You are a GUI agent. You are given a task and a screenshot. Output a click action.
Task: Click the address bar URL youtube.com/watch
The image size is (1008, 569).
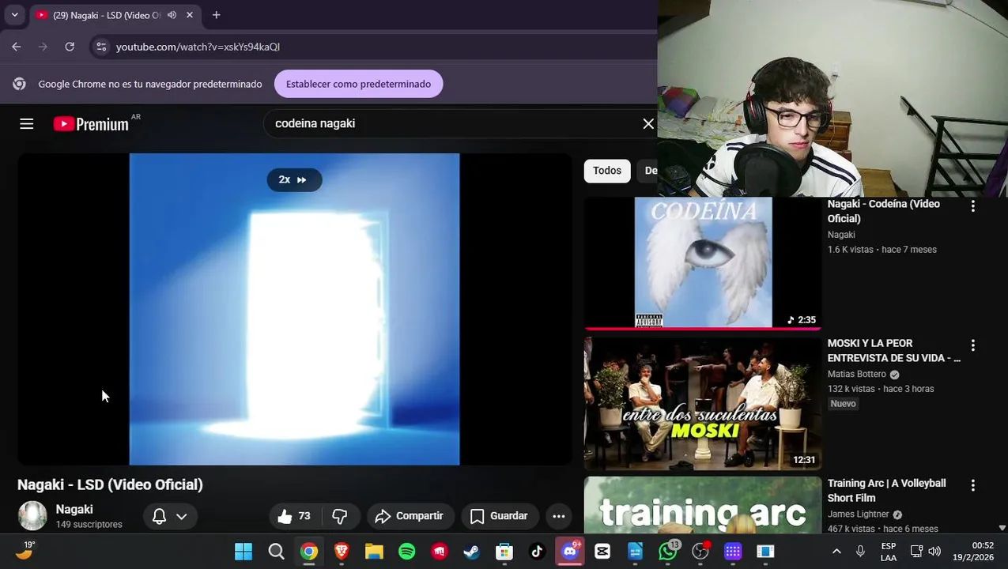pyautogui.click(x=198, y=47)
